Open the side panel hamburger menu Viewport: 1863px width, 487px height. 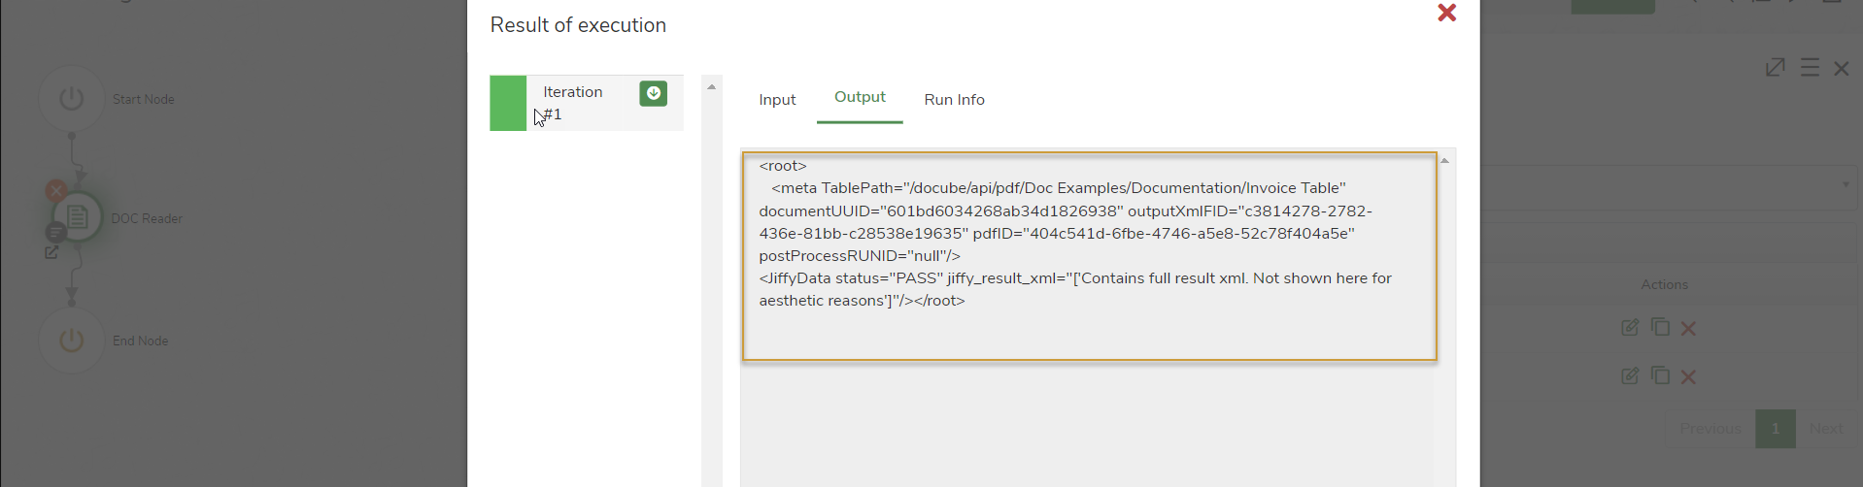point(1810,68)
